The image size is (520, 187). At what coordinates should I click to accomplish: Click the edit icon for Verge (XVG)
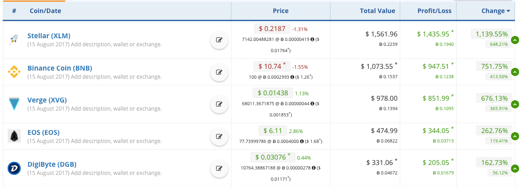click(x=219, y=104)
